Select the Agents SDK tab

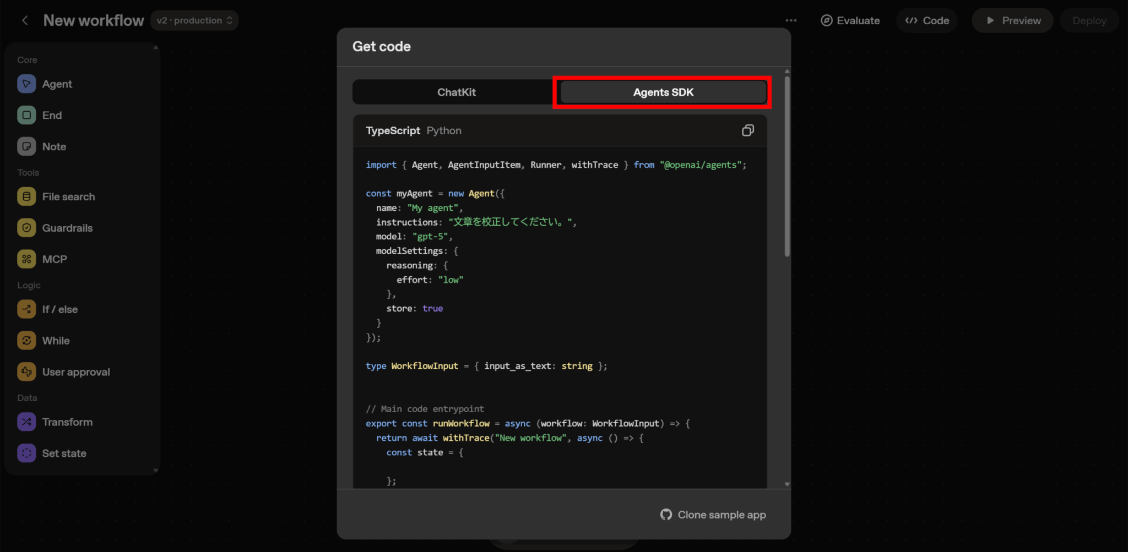tap(663, 92)
